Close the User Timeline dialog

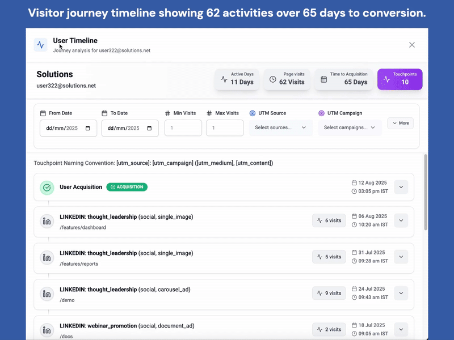412,45
